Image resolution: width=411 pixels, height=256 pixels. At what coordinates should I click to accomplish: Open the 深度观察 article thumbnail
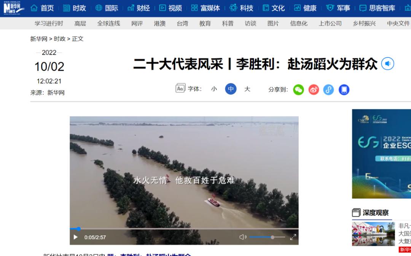point(373,234)
